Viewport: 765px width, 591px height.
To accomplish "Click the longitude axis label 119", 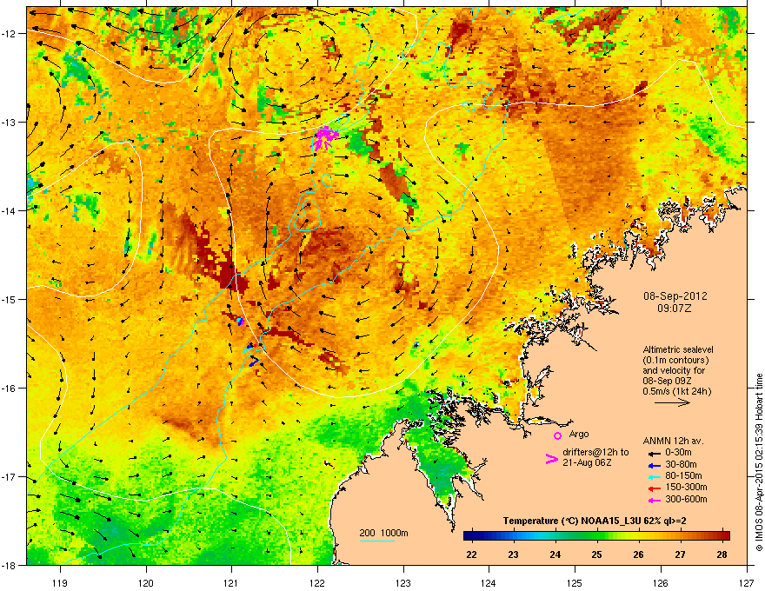I will click(x=61, y=583).
